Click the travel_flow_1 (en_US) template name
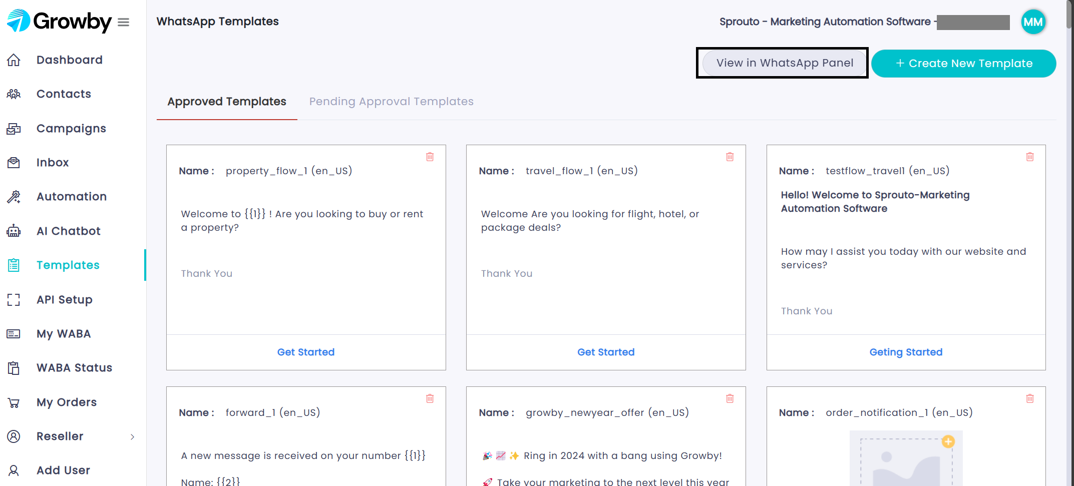The height and width of the screenshot is (486, 1074). coord(582,171)
